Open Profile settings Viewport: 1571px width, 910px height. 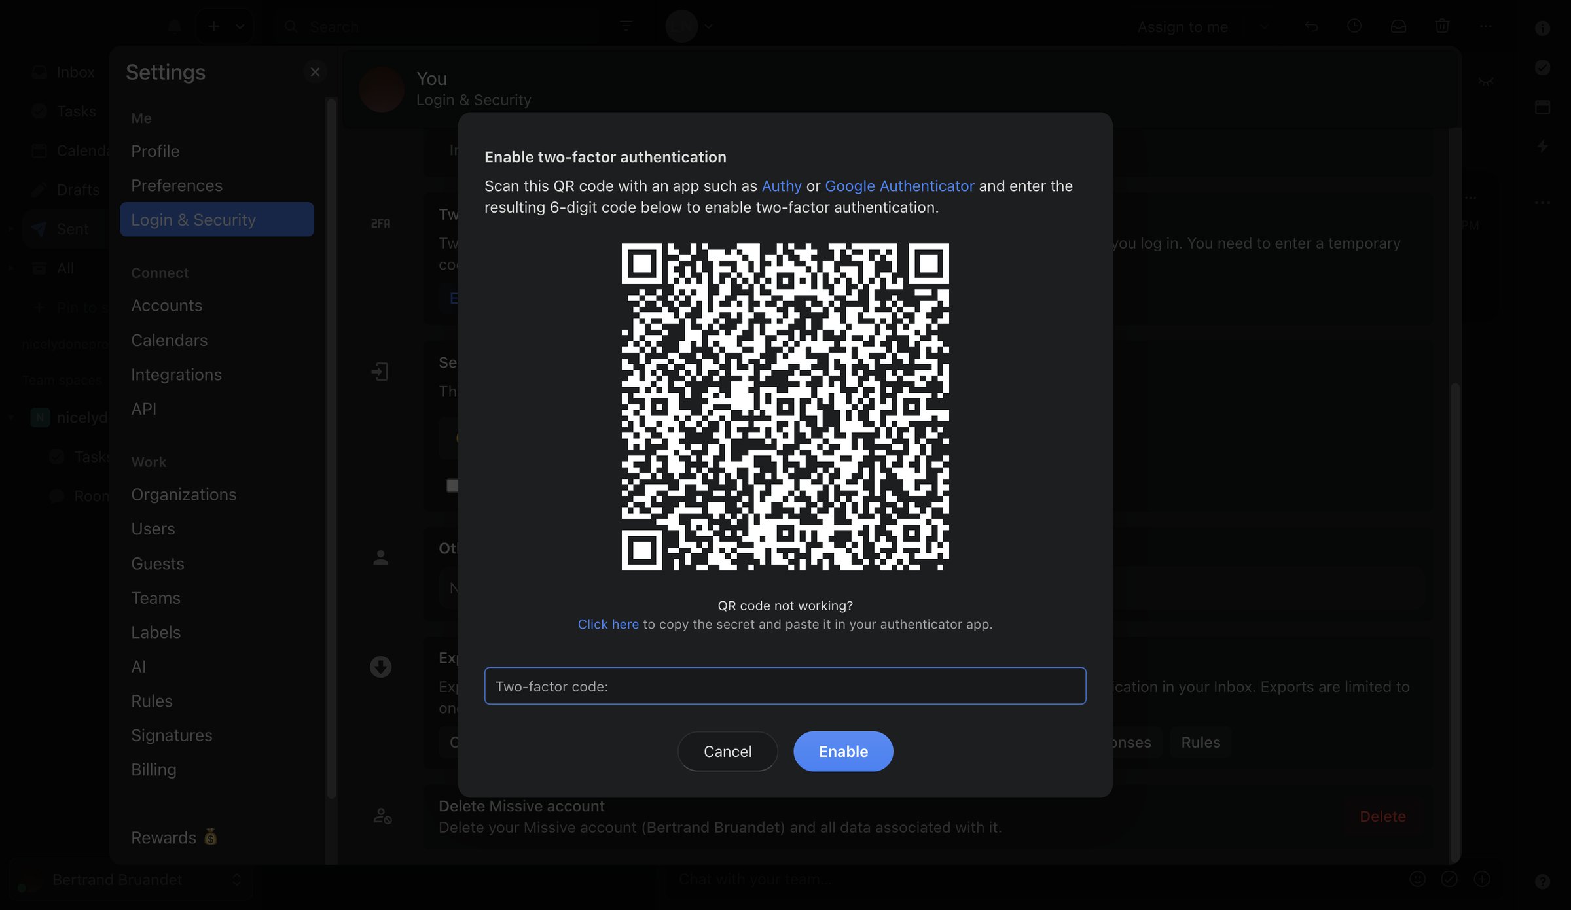point(217,151)
